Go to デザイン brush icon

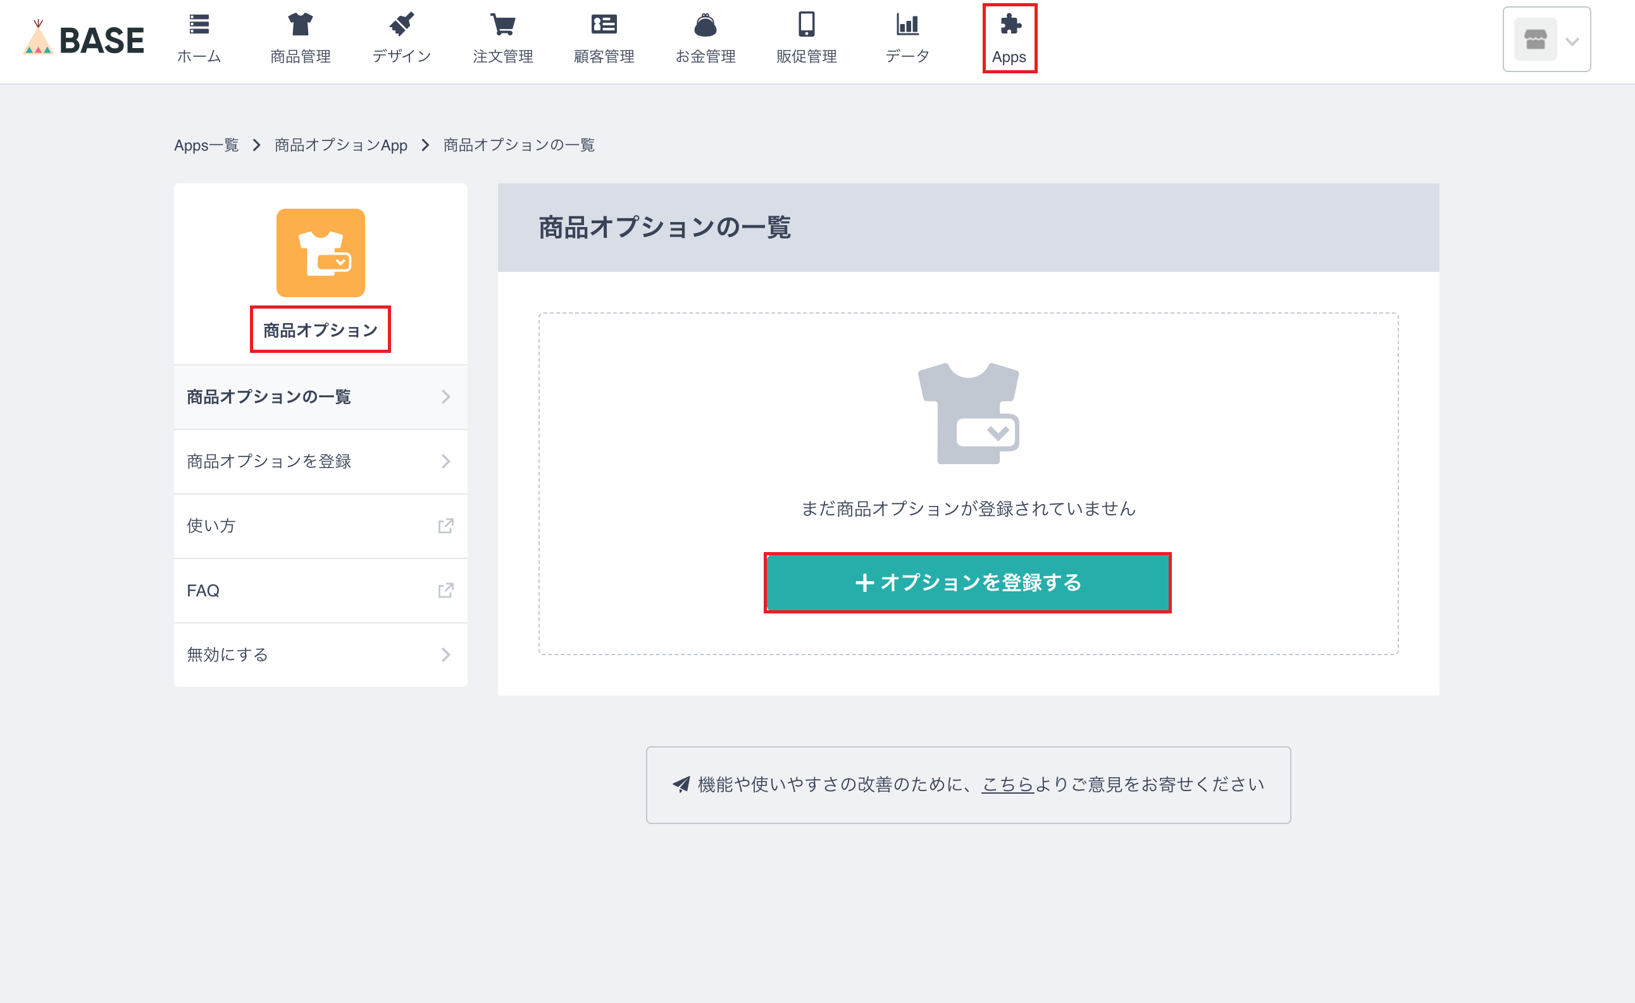tap(401, 25)
